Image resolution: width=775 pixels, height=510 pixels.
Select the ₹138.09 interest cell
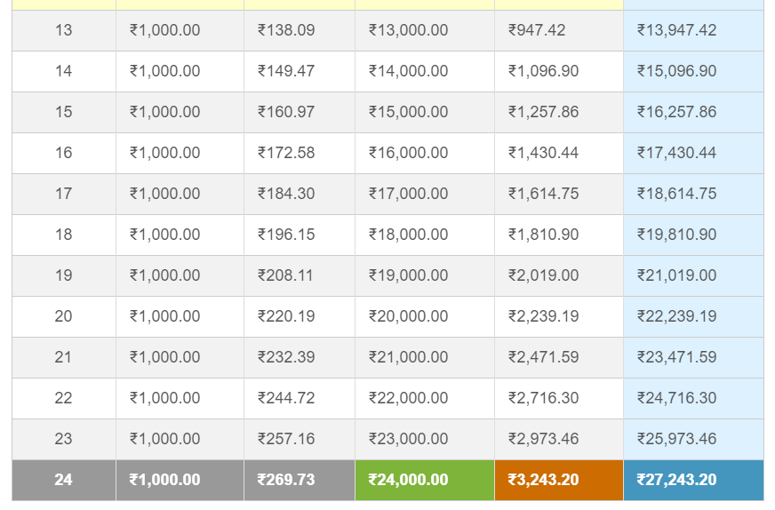300,30
